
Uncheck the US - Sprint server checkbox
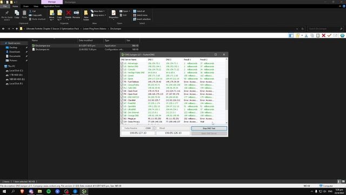(x=122, y=79)
